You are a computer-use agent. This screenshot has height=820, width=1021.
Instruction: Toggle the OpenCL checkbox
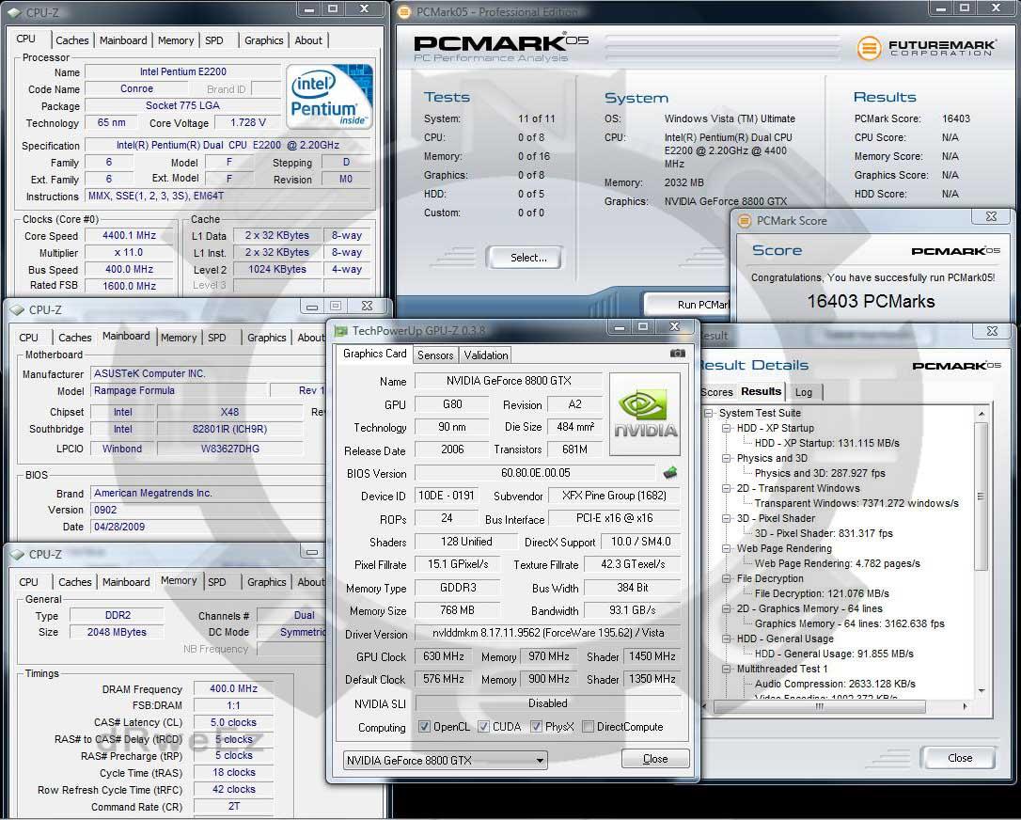point(425,726)
